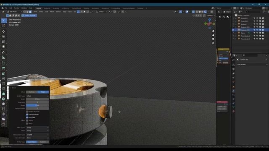Open the viewport Options dropdown
Image resolution: width=269 pixels, height=151 pixels.
pos(211,16)
